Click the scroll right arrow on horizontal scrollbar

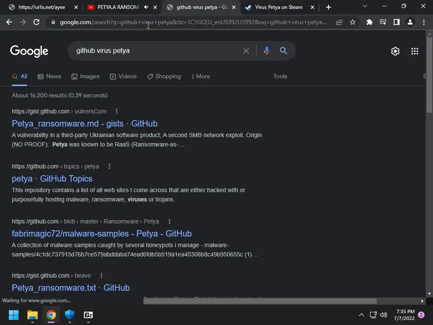pyautogui.click(x=422, y=301)
